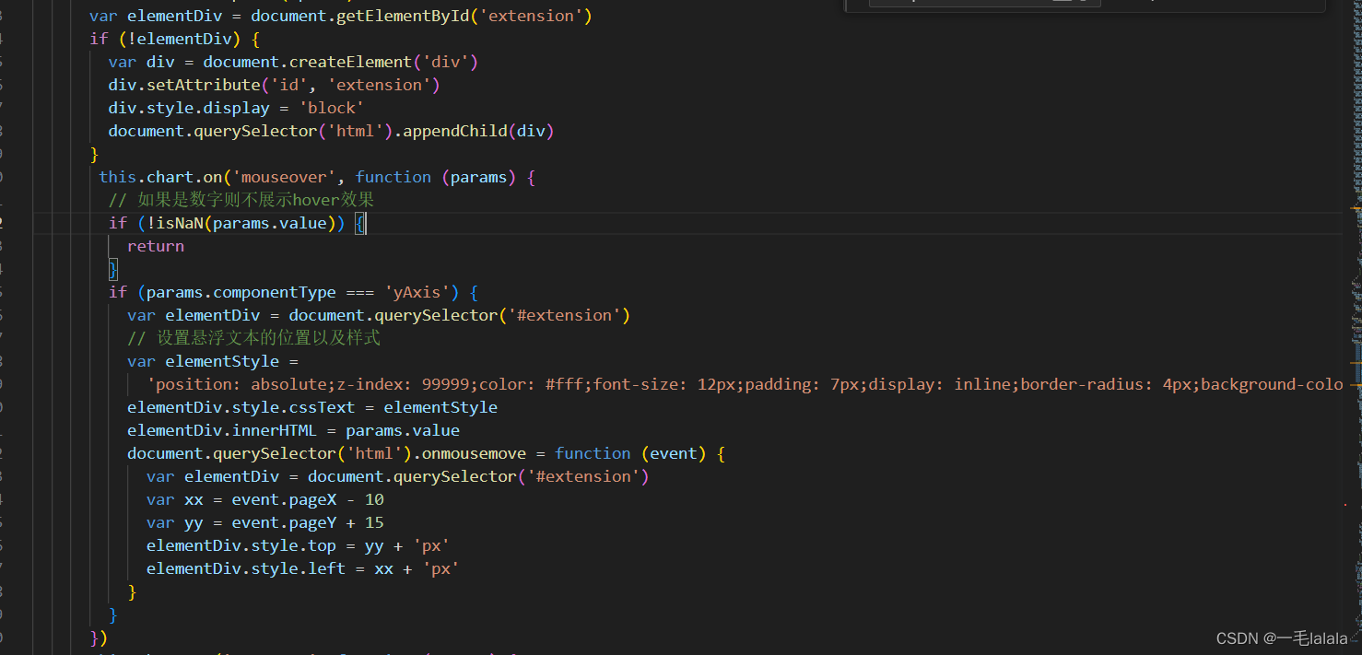Click the componentType property
Viewport: 1362px width, 655px height.
pyautogui.click(x=275, y=292)
